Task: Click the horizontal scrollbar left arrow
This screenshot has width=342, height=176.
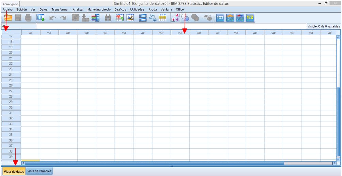Action: pyautogui.click(x=24, y=163)
